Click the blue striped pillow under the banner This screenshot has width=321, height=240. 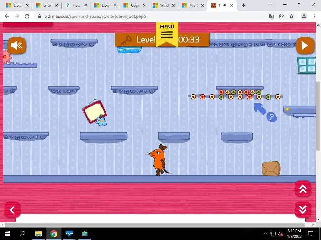(129, 50)
